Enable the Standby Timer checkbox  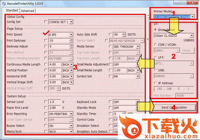(x=110, y=114)
